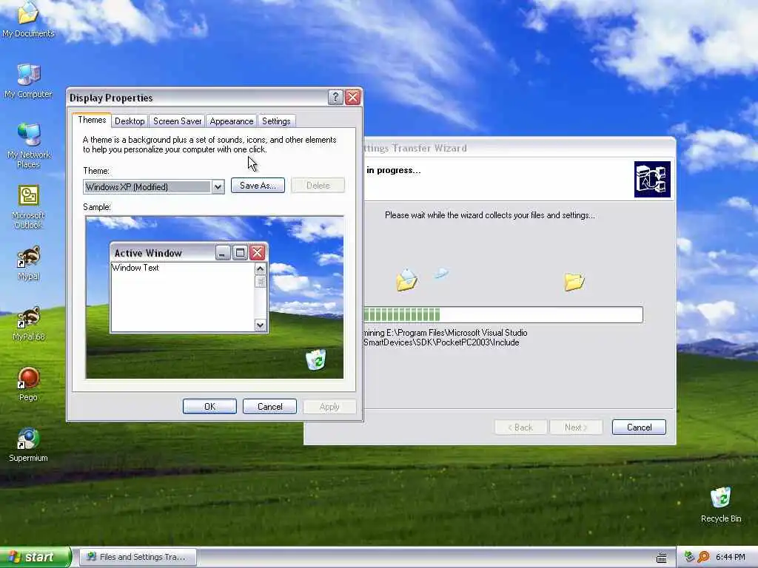Select the Supermium desktop shortcut

[x=28, y=444]
